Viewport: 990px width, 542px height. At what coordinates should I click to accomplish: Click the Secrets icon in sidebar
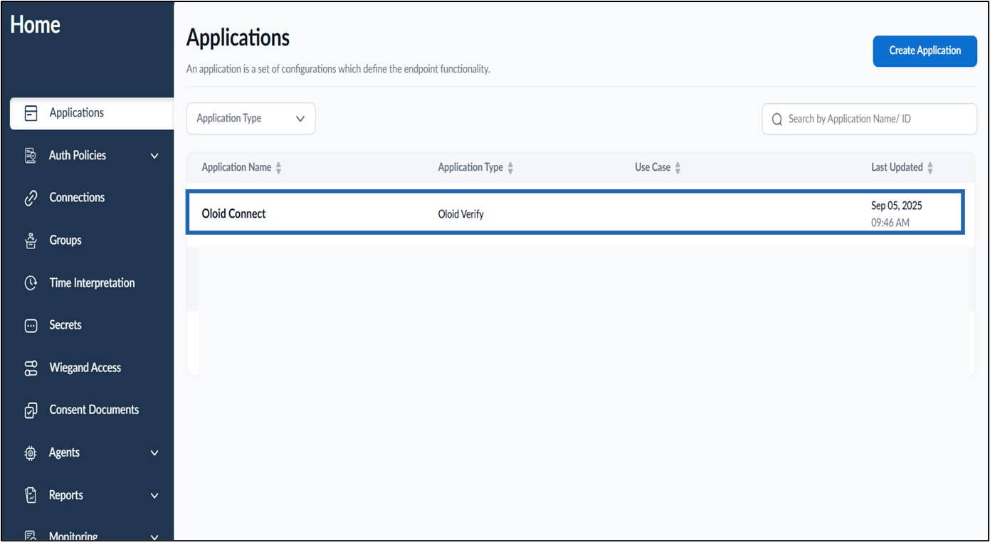(x=31, y=326)
